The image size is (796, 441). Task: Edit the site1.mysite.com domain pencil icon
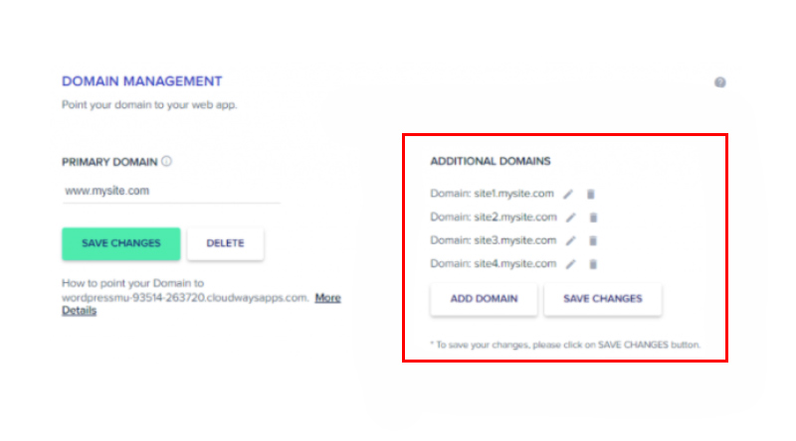pyautogui.click(x=568, y=194)
